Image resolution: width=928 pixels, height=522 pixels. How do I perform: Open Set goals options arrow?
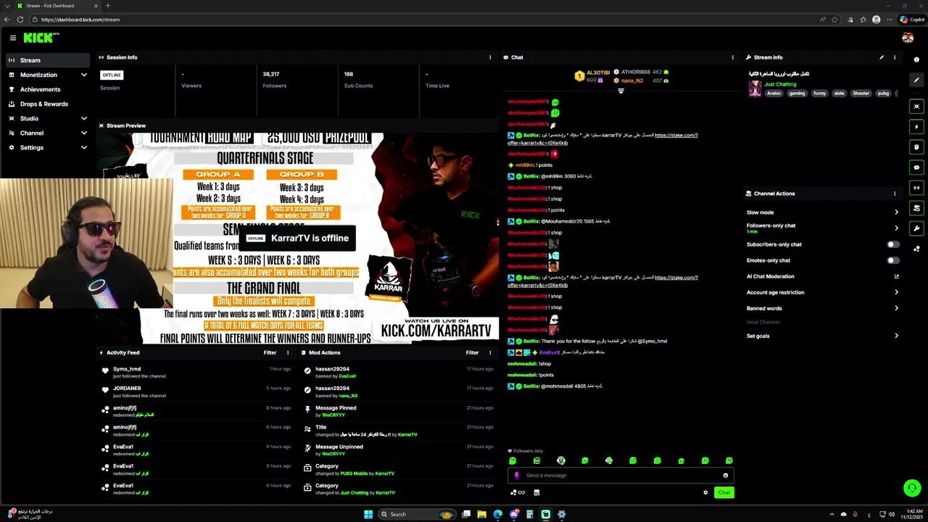click(896, 336)
